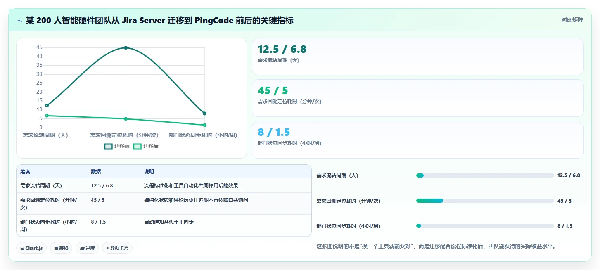
Task: Click progress value 8 / 1.5
Action: pyautogui.click(x=565, y=226)
